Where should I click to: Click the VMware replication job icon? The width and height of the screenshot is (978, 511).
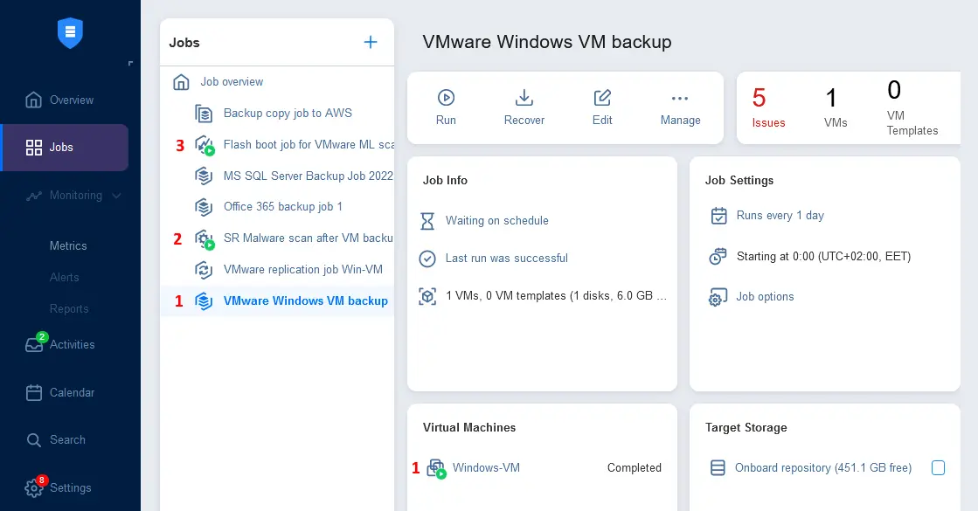(204, 270)
